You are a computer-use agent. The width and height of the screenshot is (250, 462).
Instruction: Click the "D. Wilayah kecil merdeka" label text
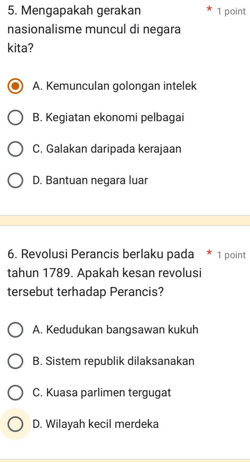point(96,424)
